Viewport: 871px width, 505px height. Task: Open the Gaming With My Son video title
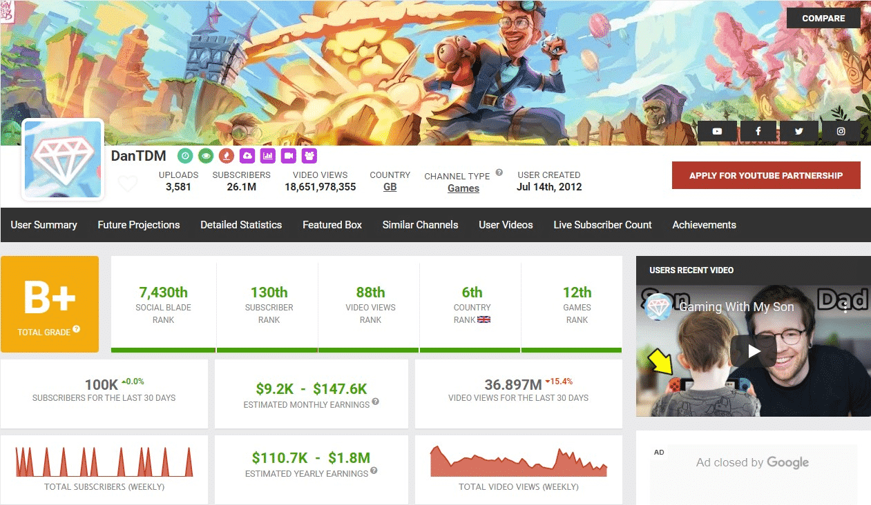click(x=736, y=307)
